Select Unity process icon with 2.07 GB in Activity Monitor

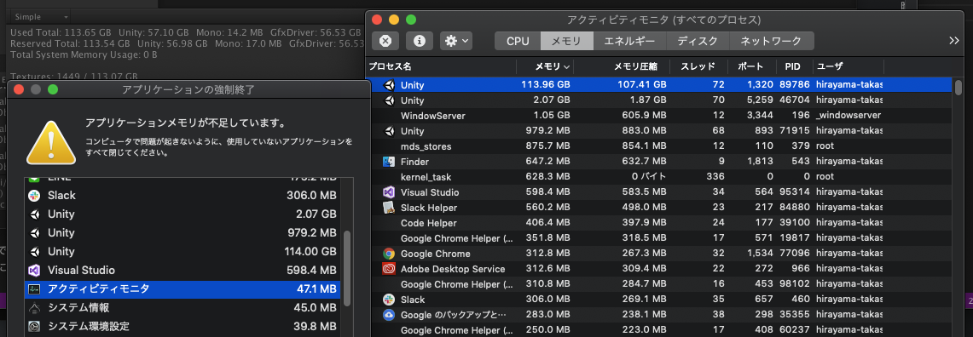[389, 100]
